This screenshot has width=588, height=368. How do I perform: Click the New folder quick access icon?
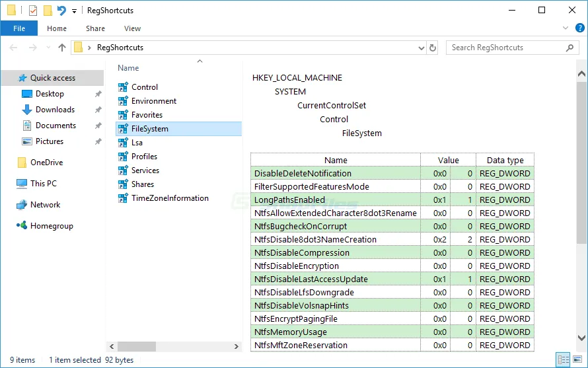click(x=48, y=11)
